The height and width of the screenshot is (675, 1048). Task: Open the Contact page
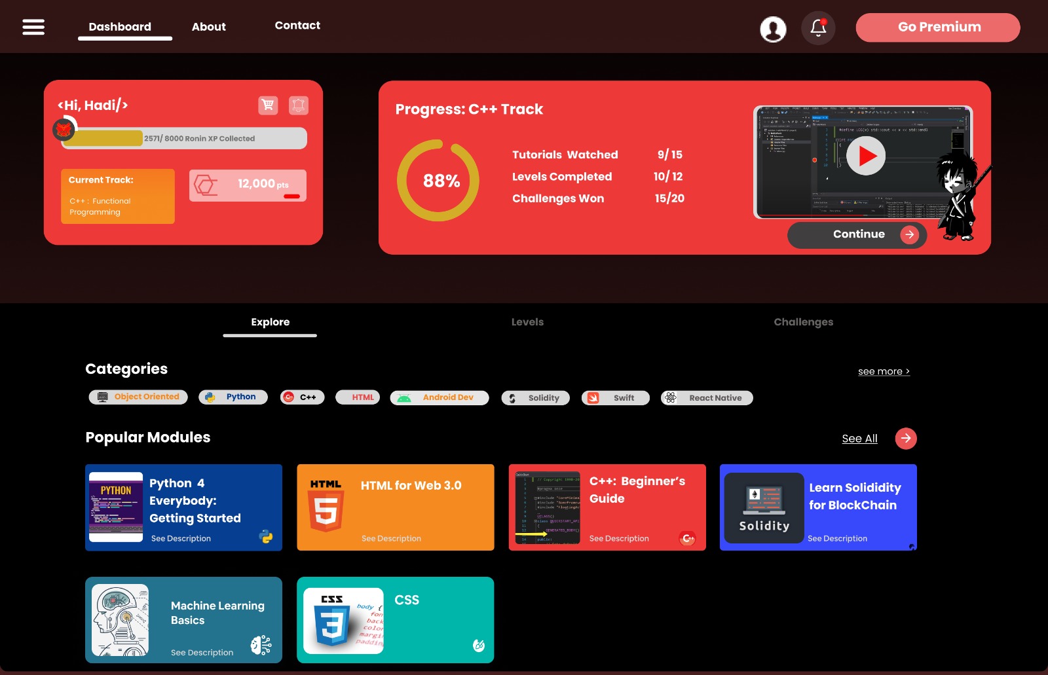click(x=297, y=26)
